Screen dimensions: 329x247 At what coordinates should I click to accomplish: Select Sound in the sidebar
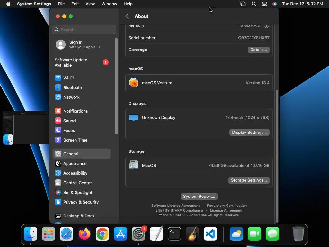(x=81, y=121)
